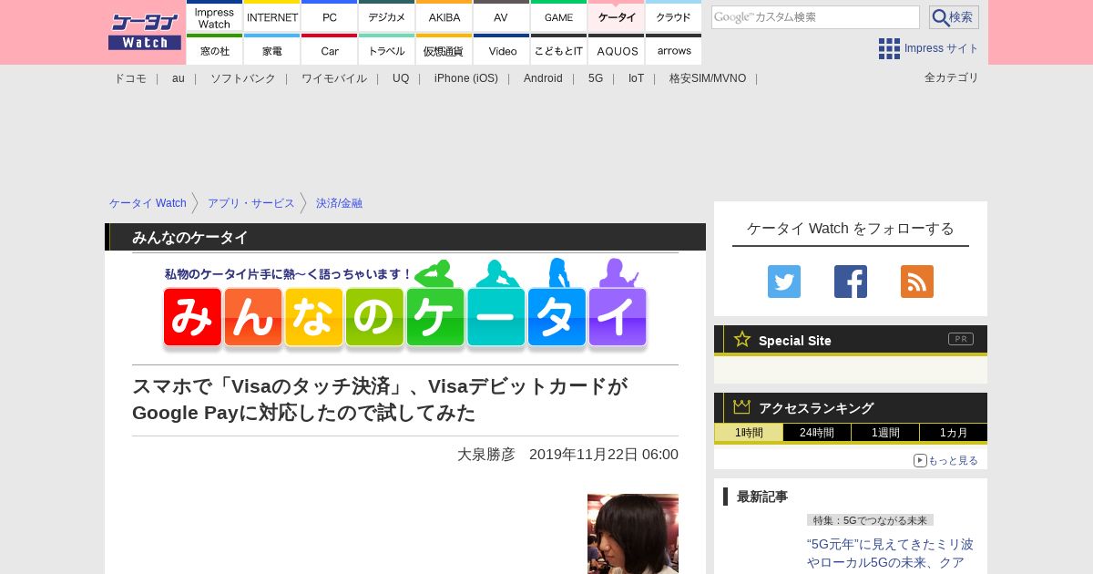This screenshot has width=1093, height=574.
Task: Click アプリ・サービス breadcrumb
Action: pyautogui.click(x=251, y=203)
